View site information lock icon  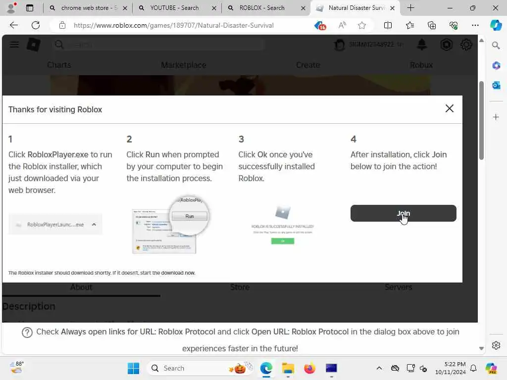[x=62, y=25]
